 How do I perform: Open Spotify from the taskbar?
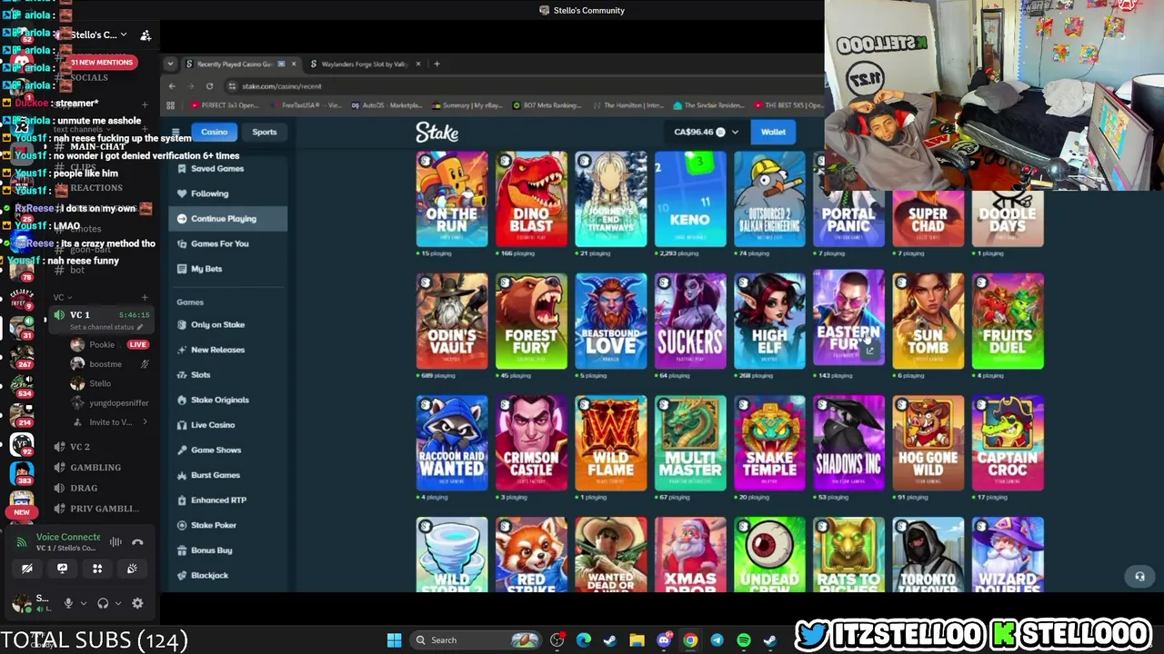pos(743,640)
